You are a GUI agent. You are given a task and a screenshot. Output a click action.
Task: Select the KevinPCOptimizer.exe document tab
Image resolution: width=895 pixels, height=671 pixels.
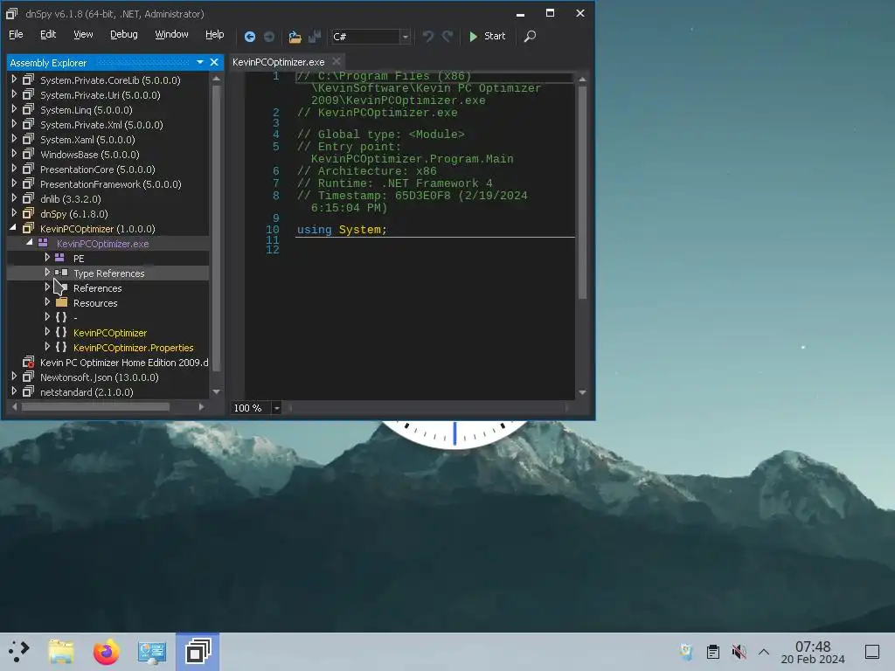(x=278, y=62)
